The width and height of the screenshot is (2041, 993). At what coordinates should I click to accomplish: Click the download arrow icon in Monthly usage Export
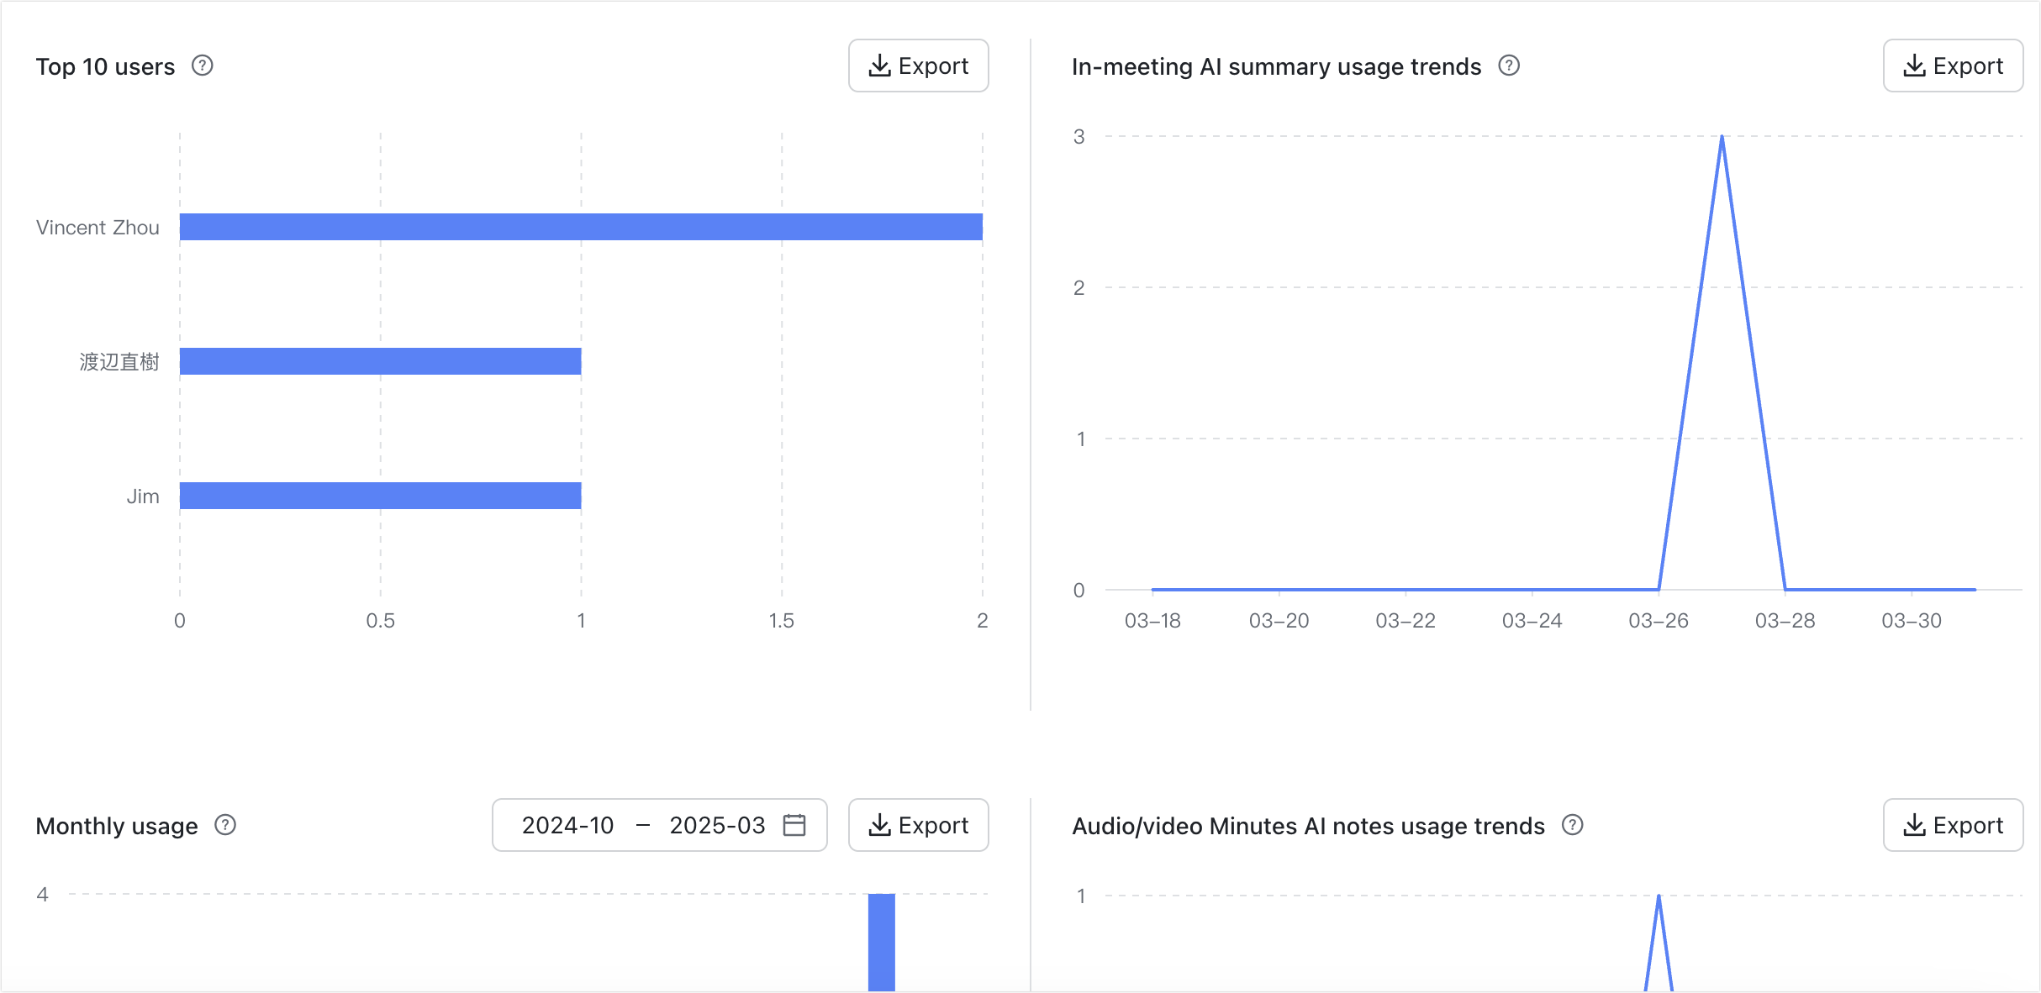point(879,825)
